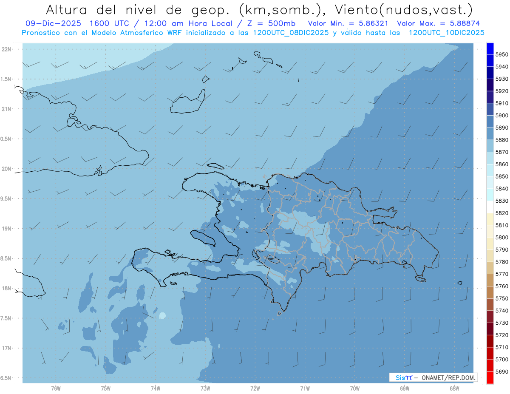Click the "17N" latitude label
510x394 pixels.
point(6,348)
